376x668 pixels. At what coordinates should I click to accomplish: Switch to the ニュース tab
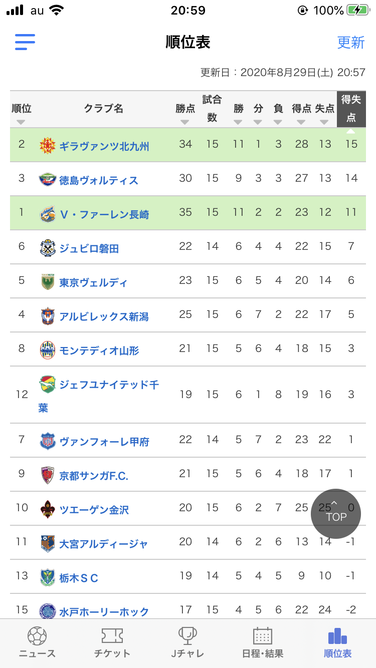coord(37,642)
